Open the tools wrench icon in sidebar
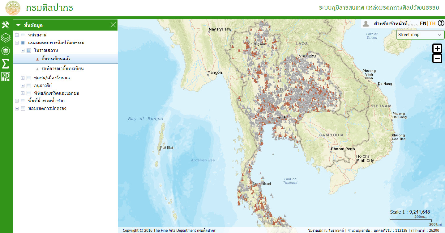 (x=6, y=25)
